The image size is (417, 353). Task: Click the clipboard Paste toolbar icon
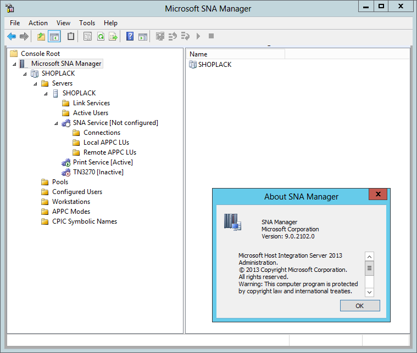click(x=71, y=36)
